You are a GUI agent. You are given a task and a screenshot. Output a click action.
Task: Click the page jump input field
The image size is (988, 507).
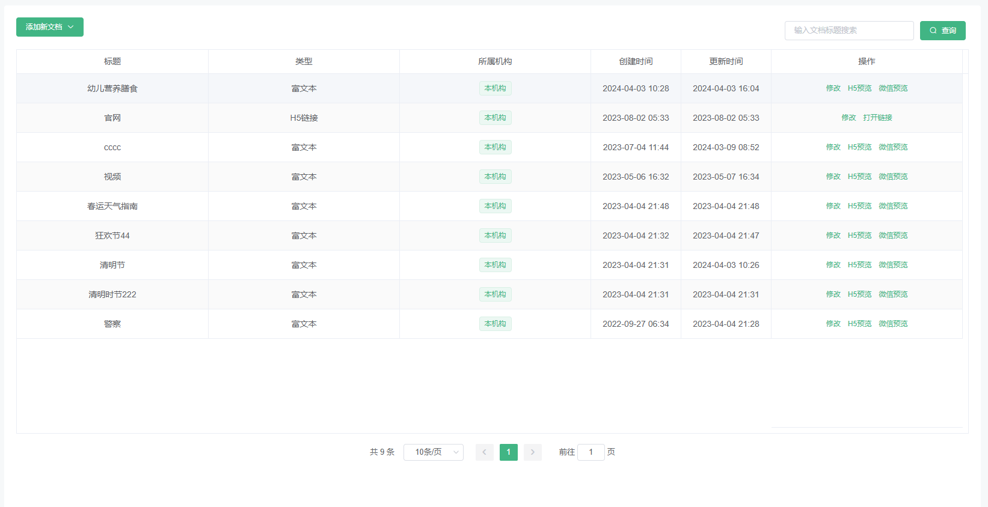591,452
